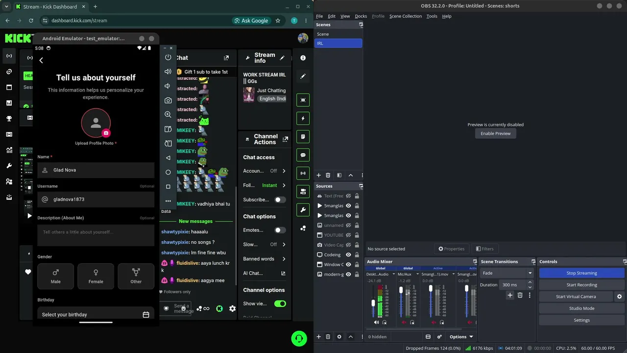Click the emulator volume down icon
Screen dimensions: 627x353
click(168, 86)
